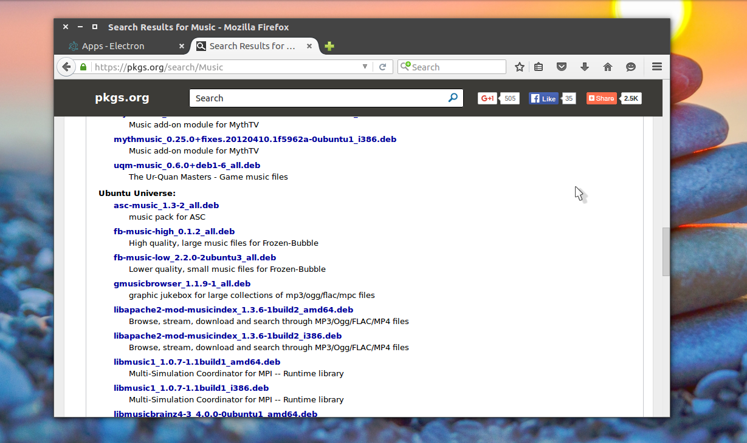Image resolution: width=747 pixels, height=443 pixels.
Task: Open the asc-music_1.3-2_all.deb link
Action: tap(166, 205)
